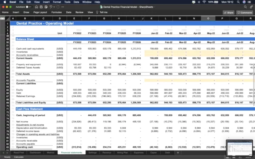Screen dimensions: 255x159
Task: Open the Settings sheet tab
Action: [x=93, y=153]
